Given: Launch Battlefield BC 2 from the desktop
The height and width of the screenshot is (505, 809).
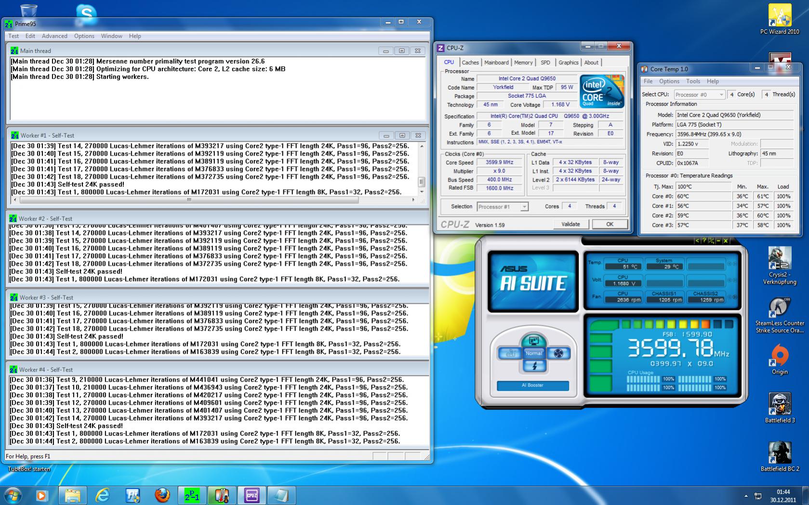Looking at the screenshot, I should 780,456.
